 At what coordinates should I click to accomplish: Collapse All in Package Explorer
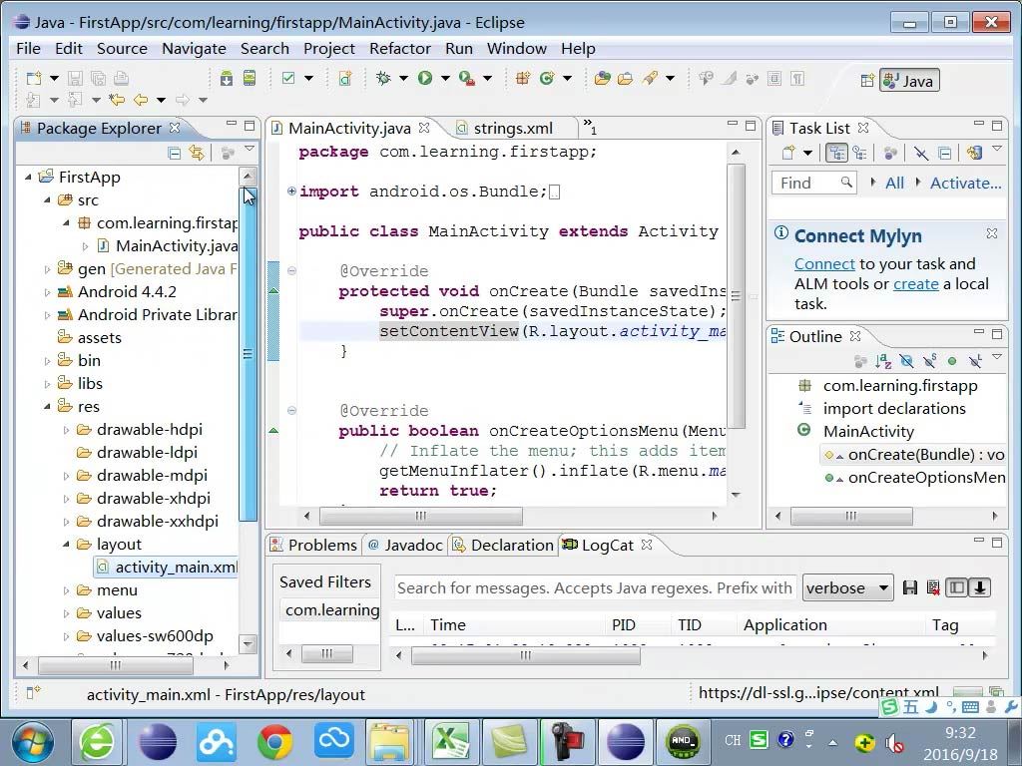coord(174,153)
